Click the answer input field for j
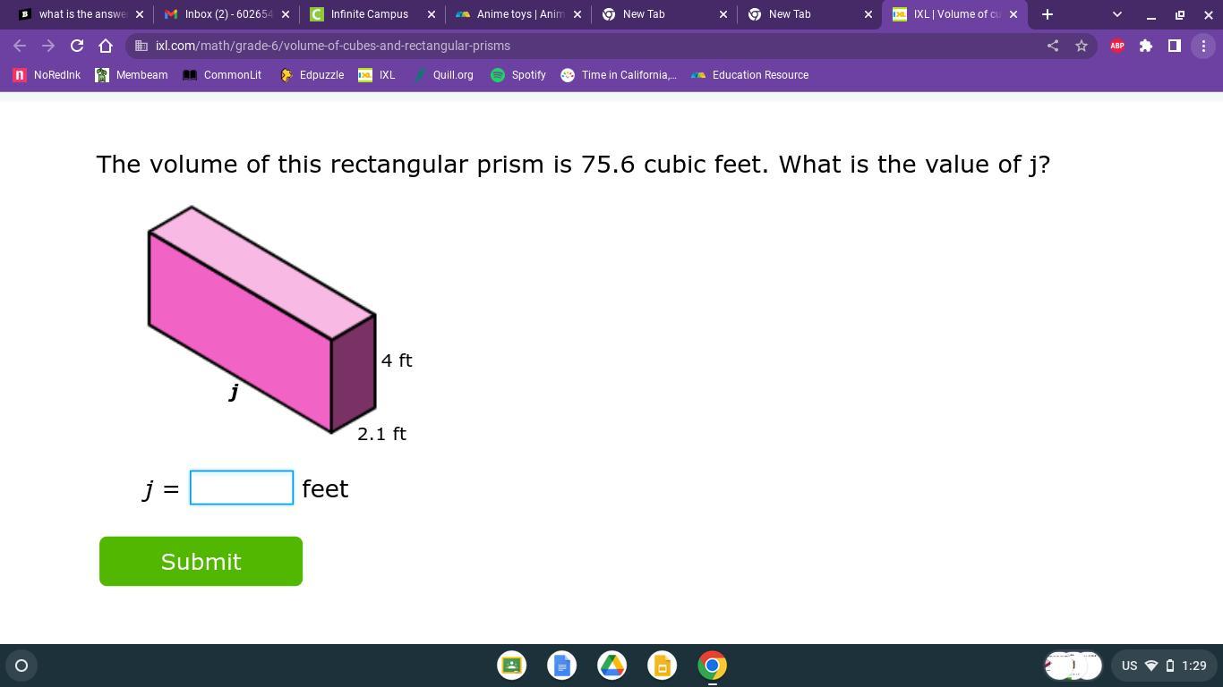The image size is (1223, 687). tap(242, 488)
